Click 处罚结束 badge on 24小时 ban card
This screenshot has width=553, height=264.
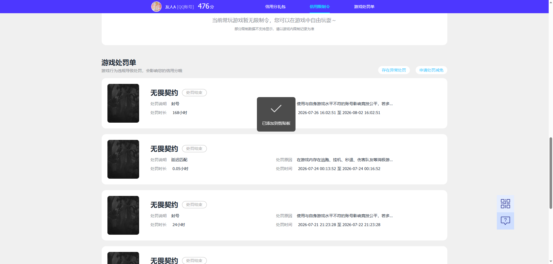(194, 205)
